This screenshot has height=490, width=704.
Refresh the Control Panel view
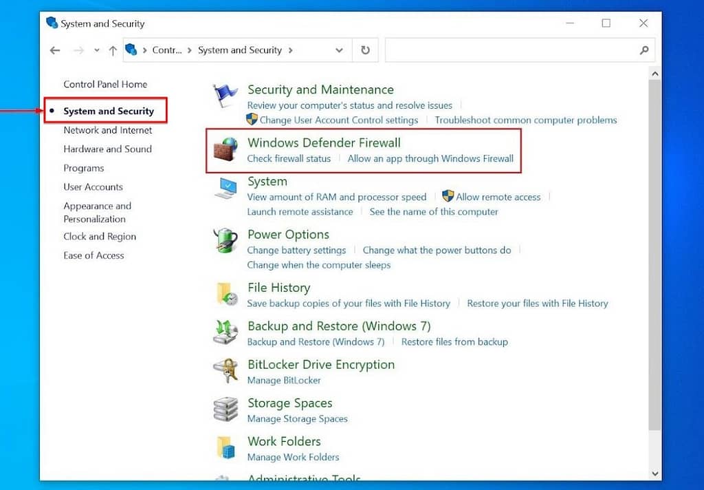(366, 50)
